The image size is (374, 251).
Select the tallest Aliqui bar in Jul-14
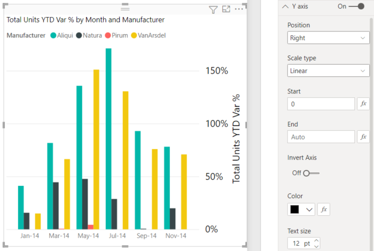[108, 139]
